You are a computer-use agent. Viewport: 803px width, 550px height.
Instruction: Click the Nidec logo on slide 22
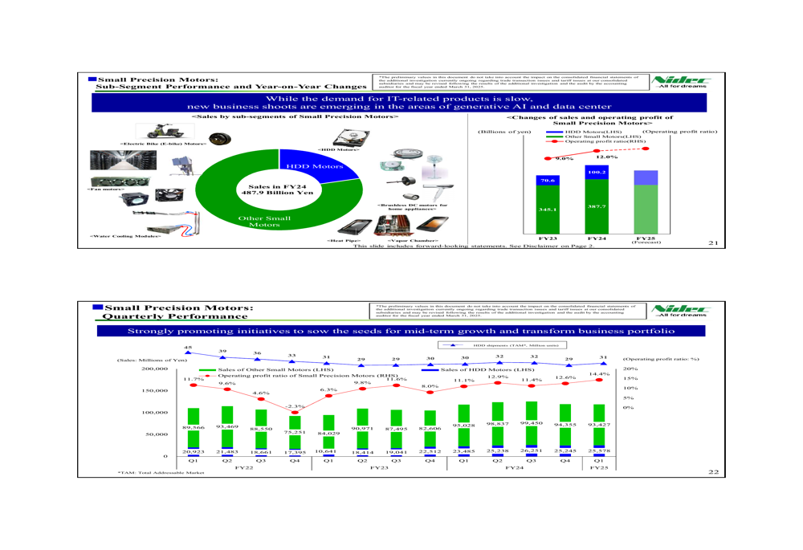pyautogui.click(x=681, y=310)
